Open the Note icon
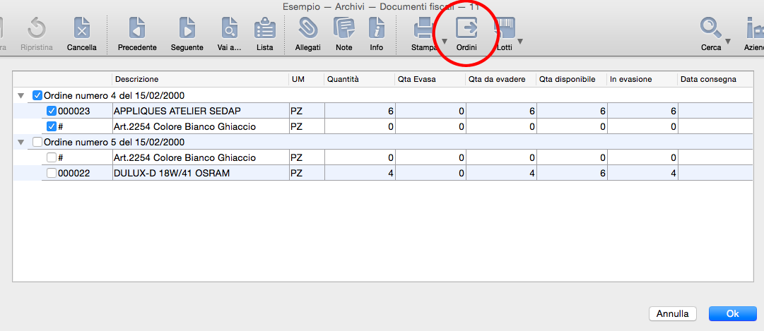 (344, 30)
